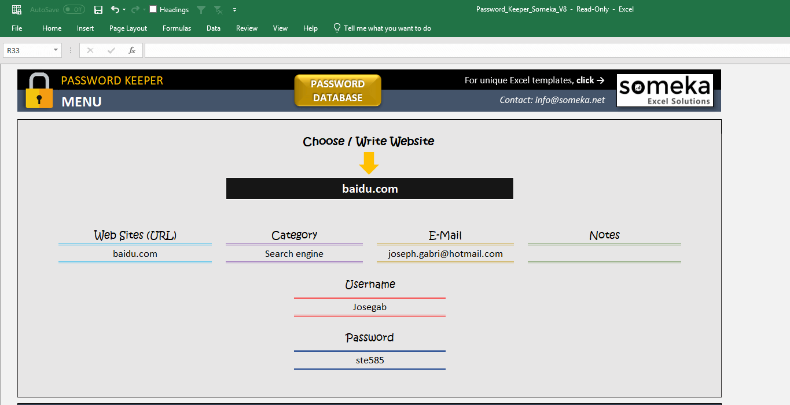Click inside the formula bar field
The image size is (790, 405).
coord(466,50)
